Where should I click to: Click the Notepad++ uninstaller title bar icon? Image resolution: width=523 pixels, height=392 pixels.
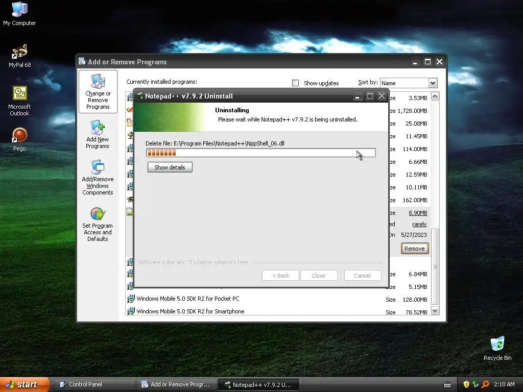pos(140,95)
